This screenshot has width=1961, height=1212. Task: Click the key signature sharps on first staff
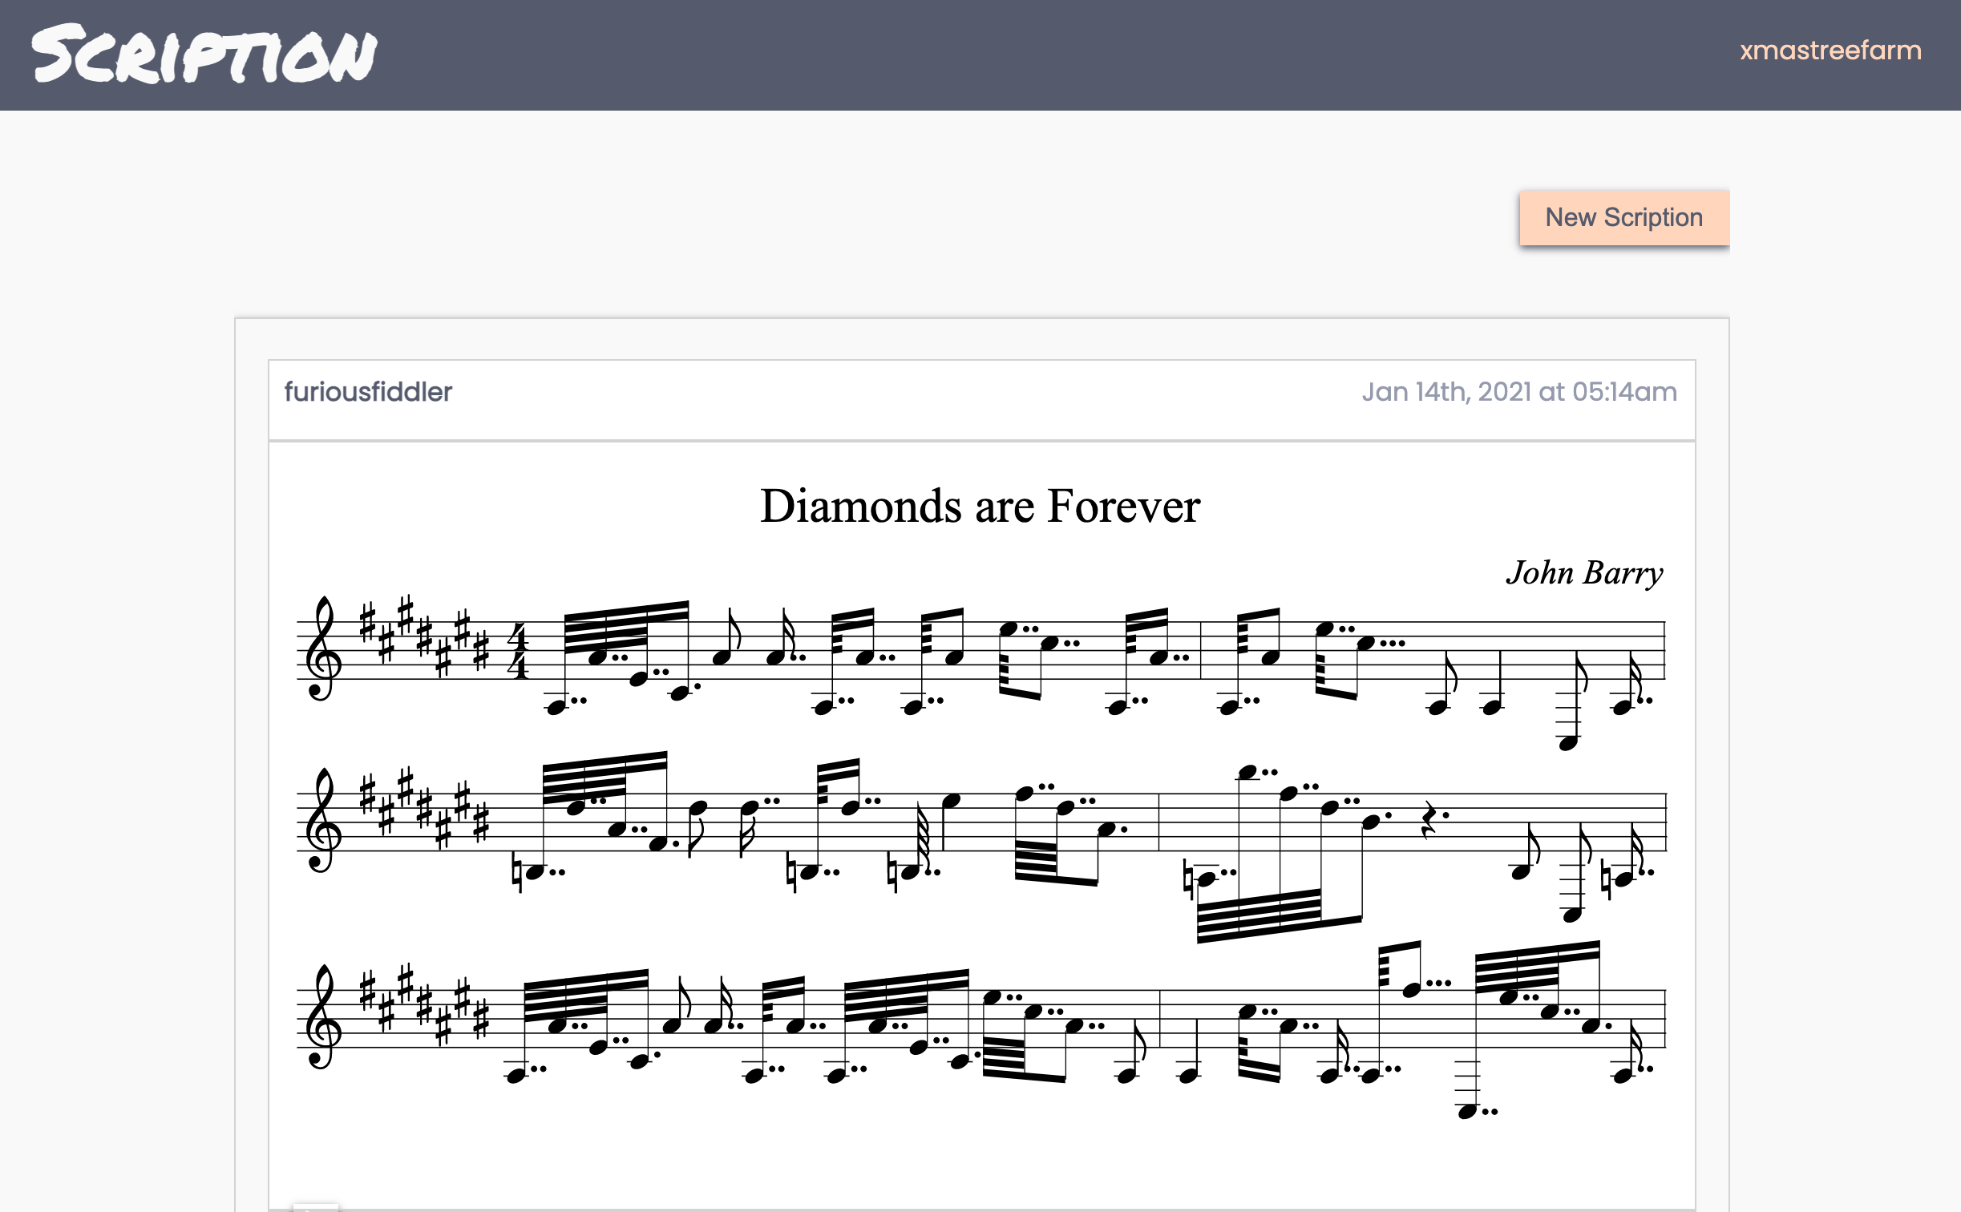[425, 637]
